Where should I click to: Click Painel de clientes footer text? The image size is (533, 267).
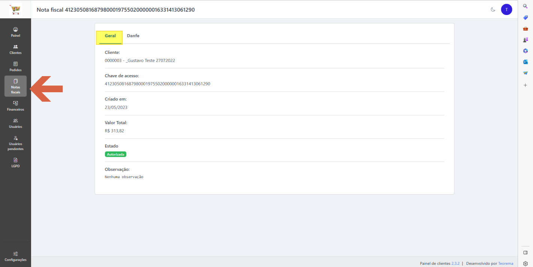click(x=435, y=263)
